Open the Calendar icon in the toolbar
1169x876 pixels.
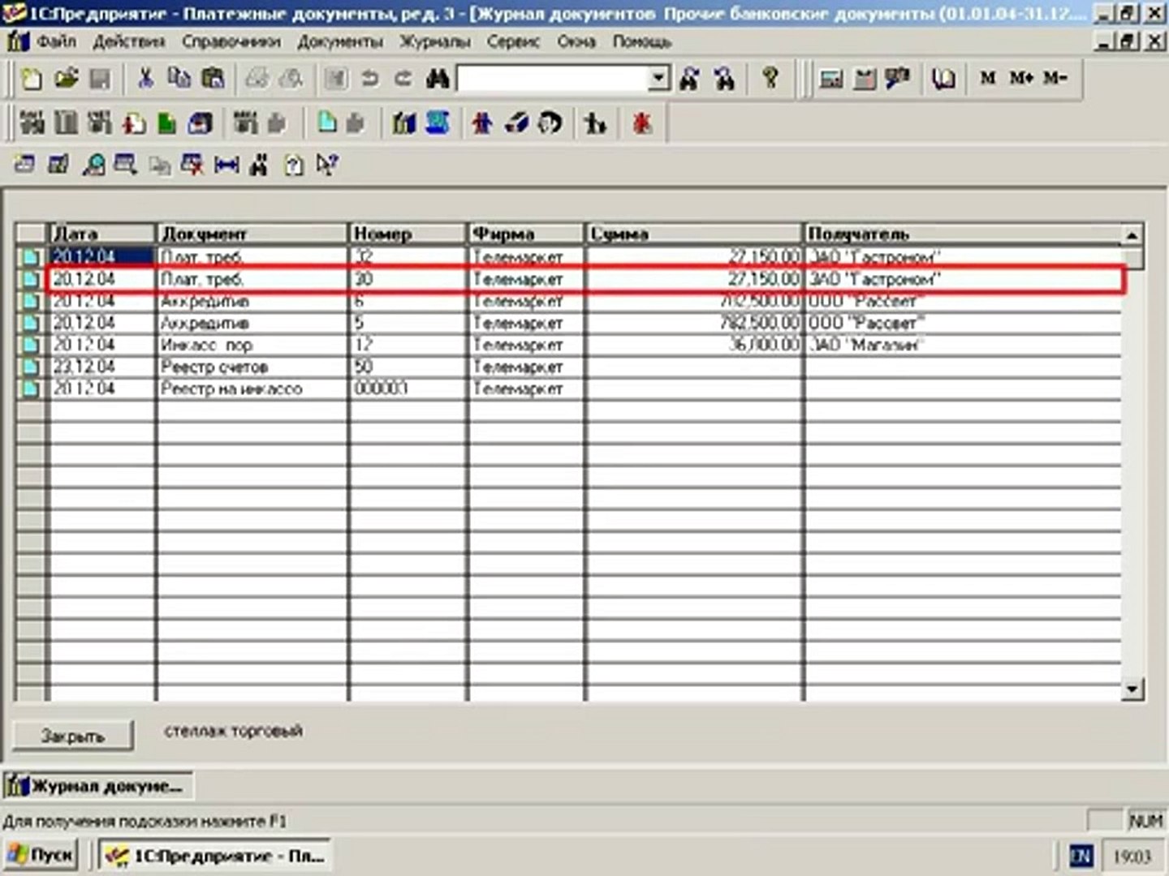click(x=865, y=79)
